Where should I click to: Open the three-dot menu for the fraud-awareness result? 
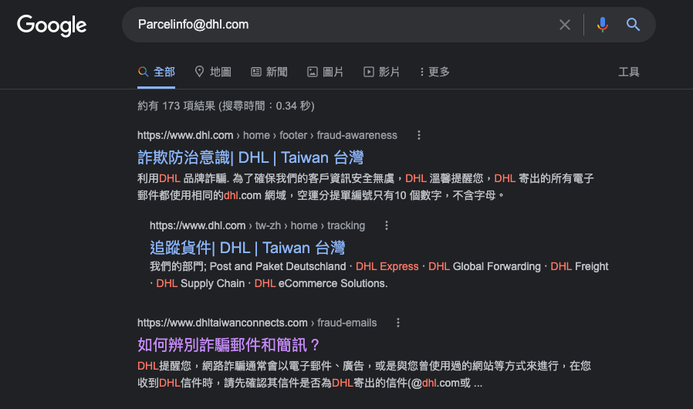pyautogui.click(x=419, y=135)
